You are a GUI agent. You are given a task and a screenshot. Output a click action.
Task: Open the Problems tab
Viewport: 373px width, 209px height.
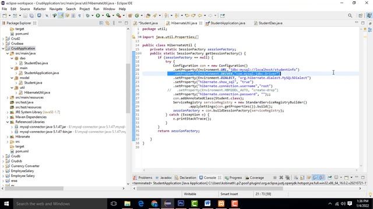tap(145, 178)
